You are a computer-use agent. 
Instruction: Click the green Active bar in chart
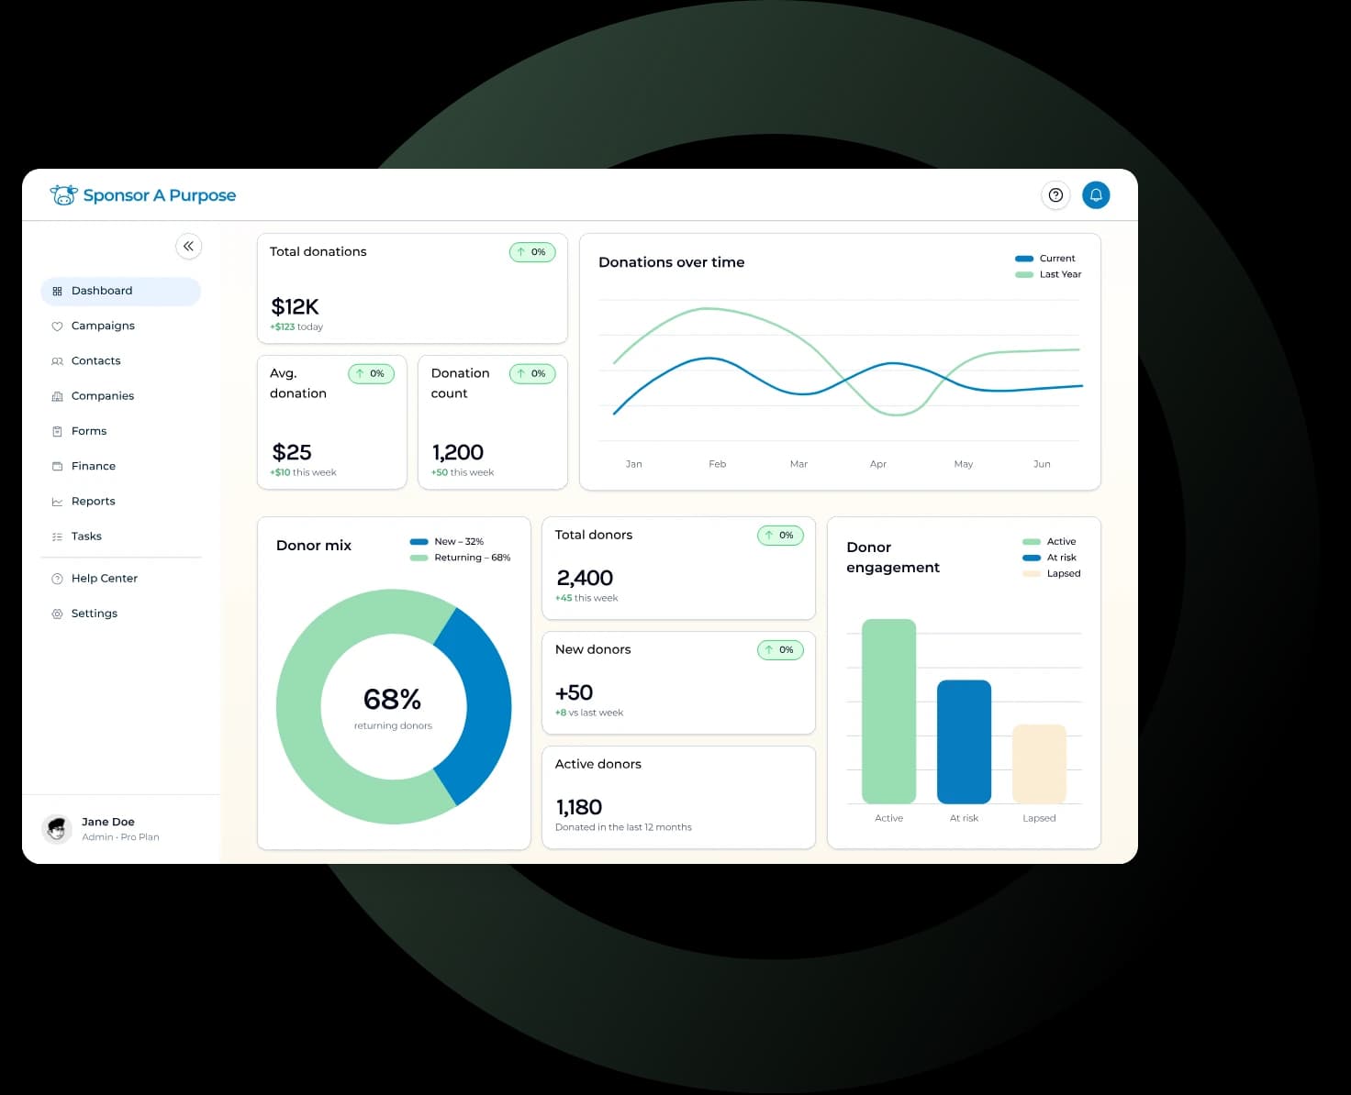pyautogui.click(x=888, y=712)
